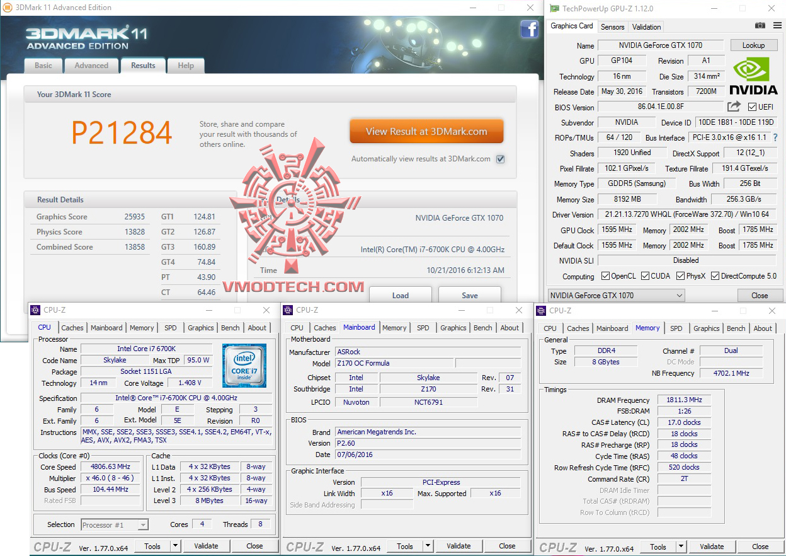The height and width of the screenshot is (556, 786).
Task: Click the Bus Interface question mark icon
Action: pyautogui.click(x=775, y=137)
